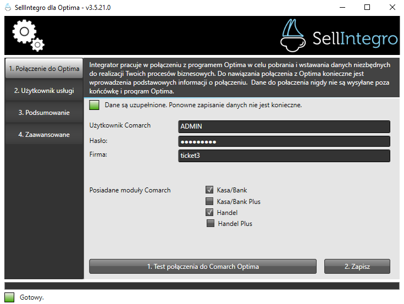The image size is (404, 304).
Task: Maximize the SellIntegro window
Action: pos(367,8)
